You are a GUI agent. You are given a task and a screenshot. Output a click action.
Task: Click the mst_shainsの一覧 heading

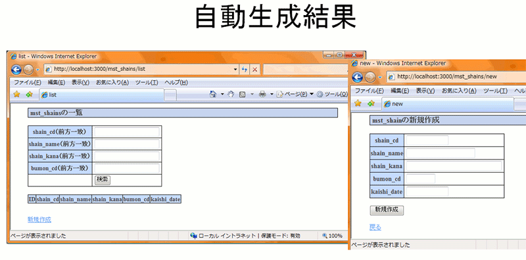click(183, 113)
